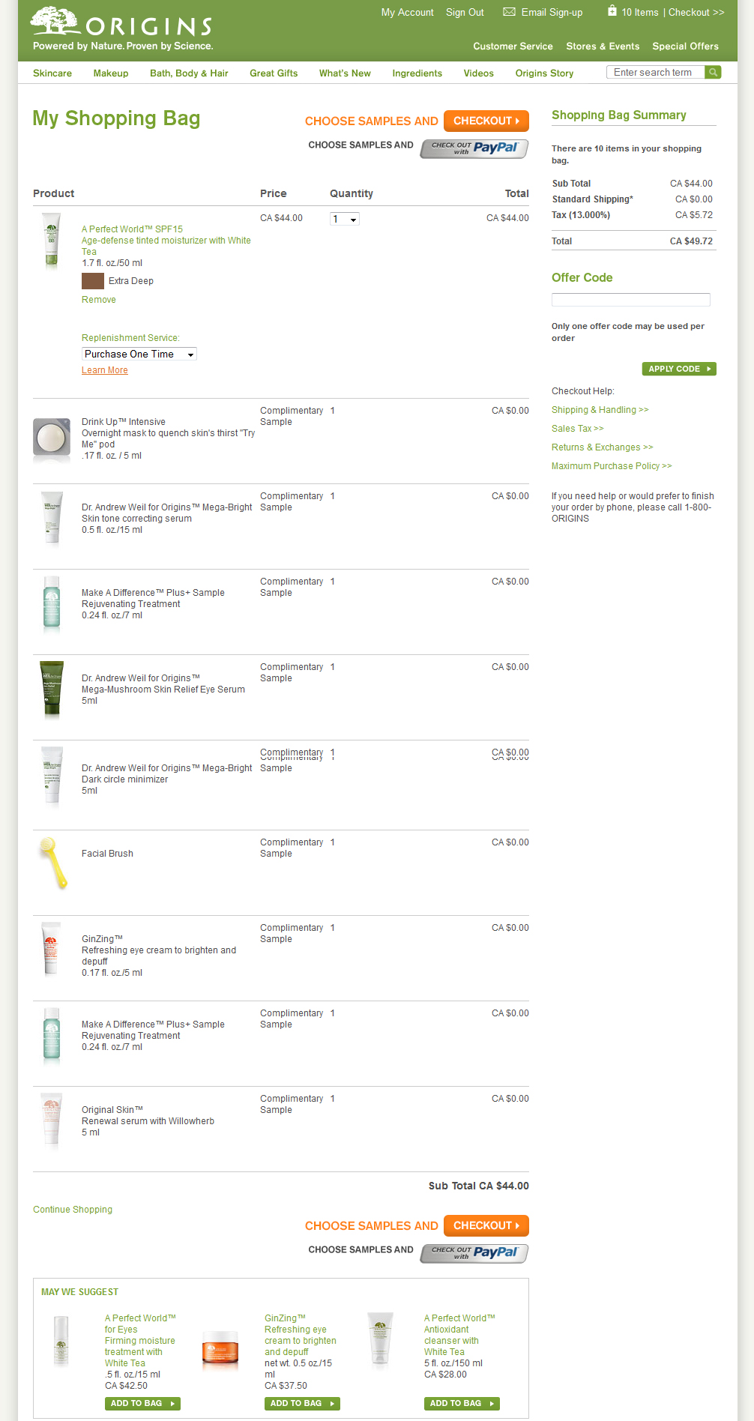Click the top orange Checkout button
Image resolution: width=754 pixels, height=1421 pixels.
[486, 121]
